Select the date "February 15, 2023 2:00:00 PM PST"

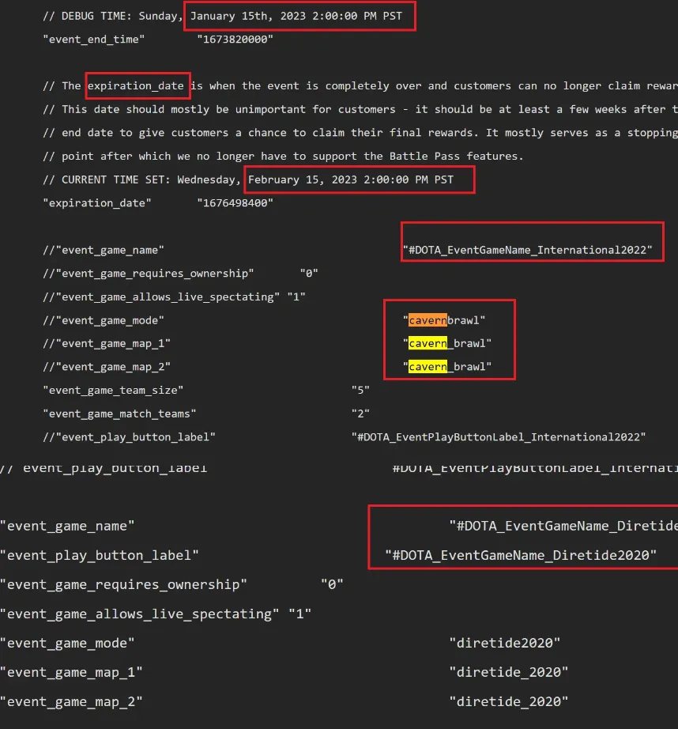point(351,180)
